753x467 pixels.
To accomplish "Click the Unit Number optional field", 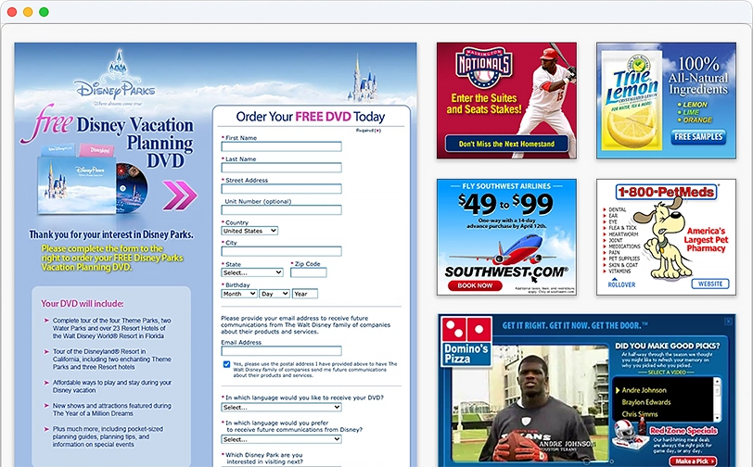I will (281, 209).
